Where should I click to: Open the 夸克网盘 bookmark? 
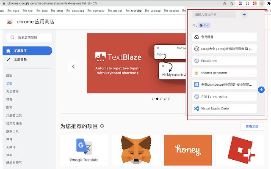point(224,37)
